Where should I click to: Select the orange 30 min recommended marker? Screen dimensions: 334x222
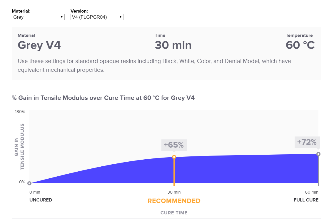174,157
